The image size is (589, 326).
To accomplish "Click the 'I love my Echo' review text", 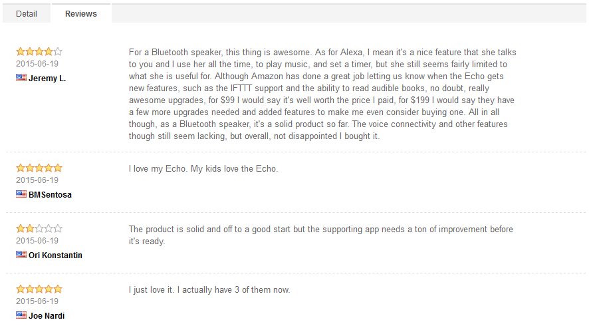I will coord(203,169).
